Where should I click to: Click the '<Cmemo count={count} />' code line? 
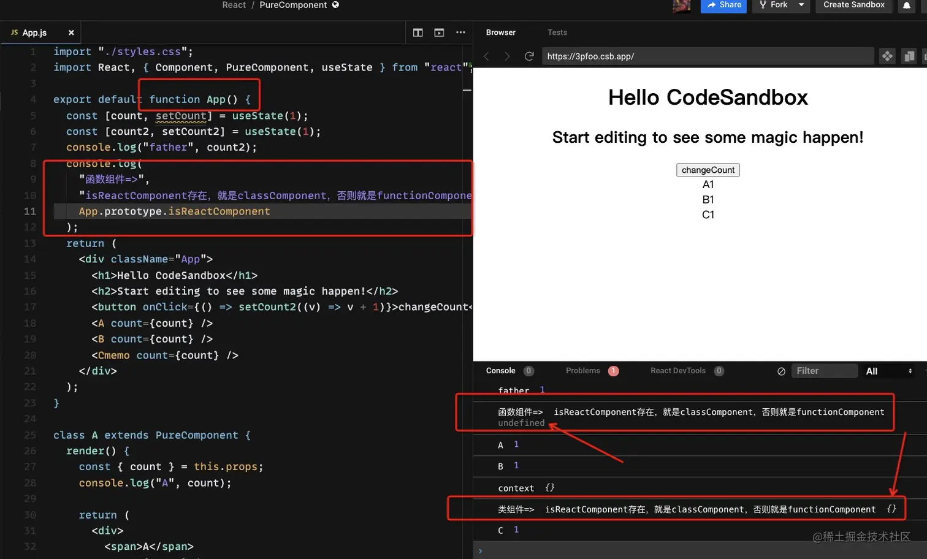pos(164,356)
